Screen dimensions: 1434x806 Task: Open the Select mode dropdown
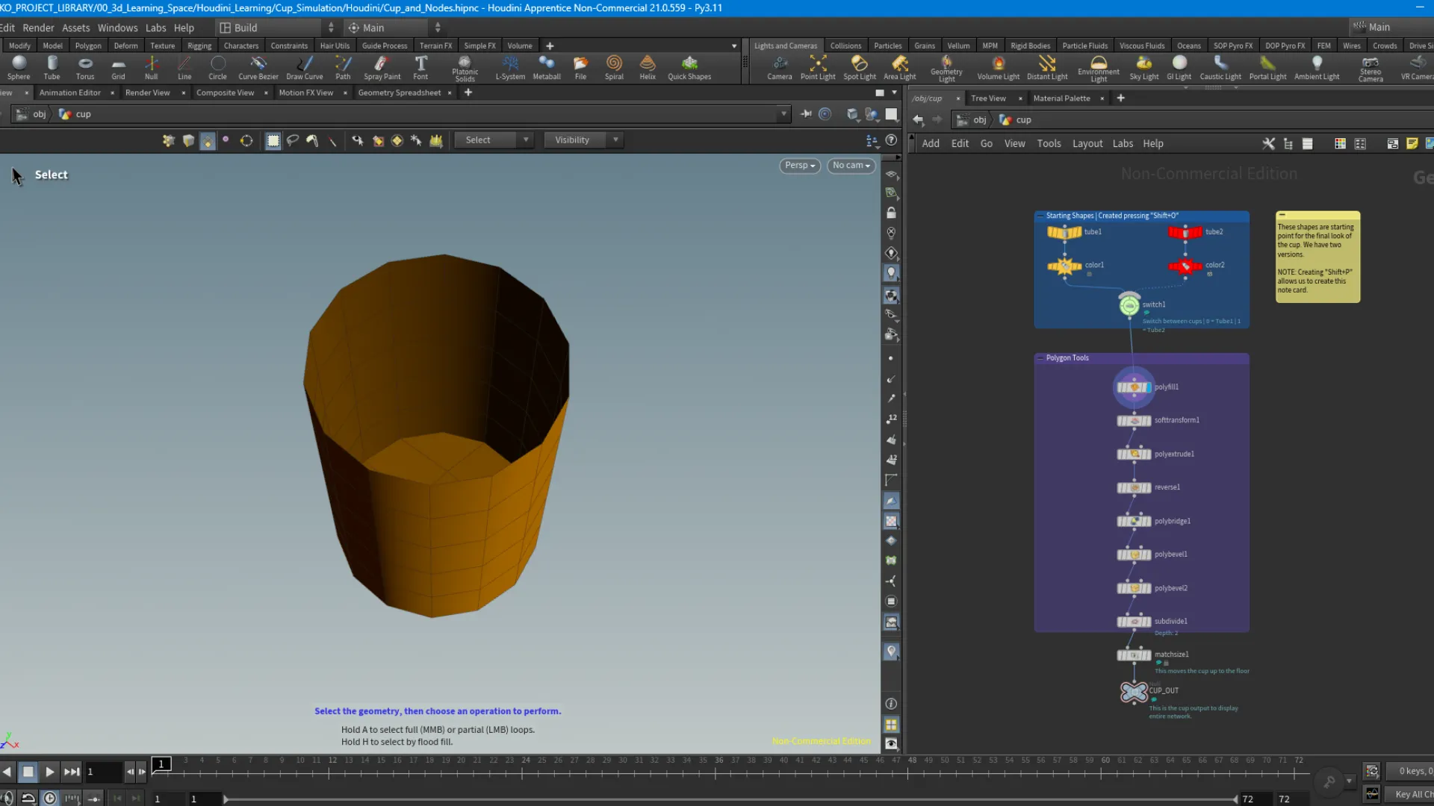(x=527, y=140)
